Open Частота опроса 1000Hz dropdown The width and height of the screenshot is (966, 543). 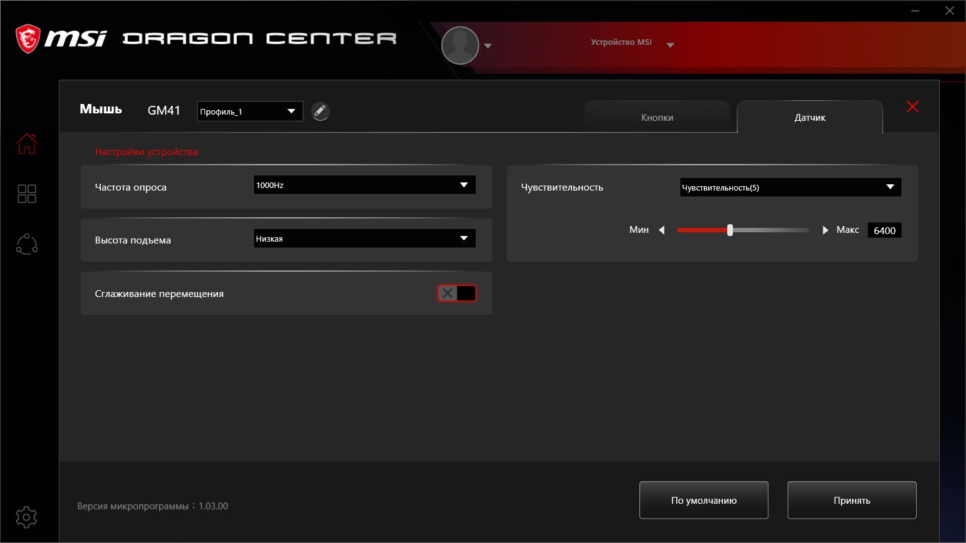point(365,185)
